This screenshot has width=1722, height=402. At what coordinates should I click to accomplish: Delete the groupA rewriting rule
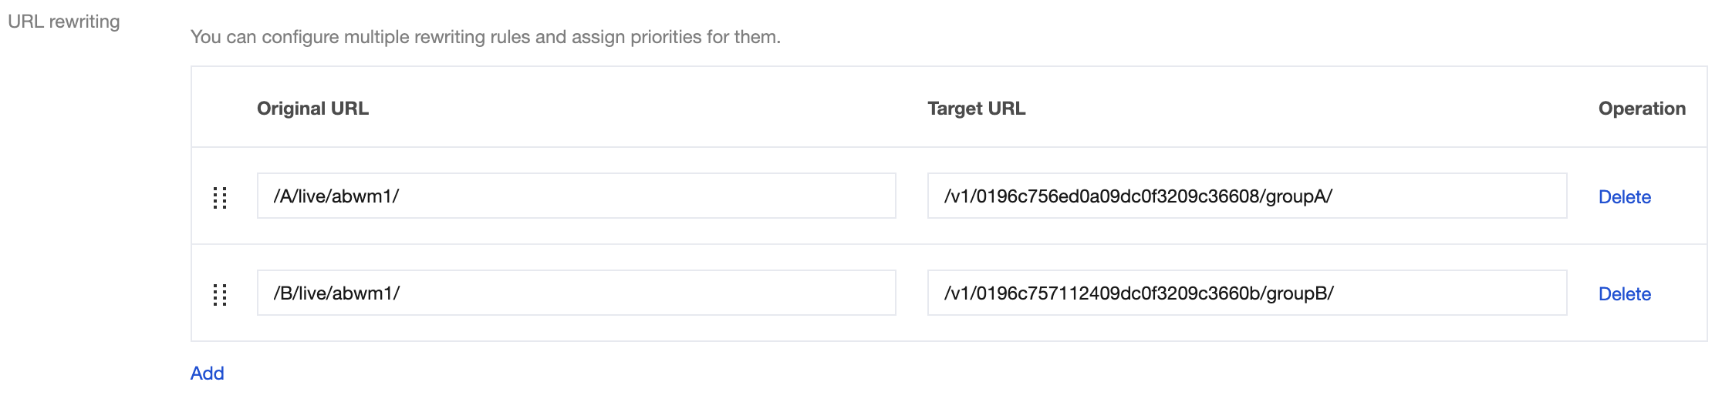[x=1624, y=197]
